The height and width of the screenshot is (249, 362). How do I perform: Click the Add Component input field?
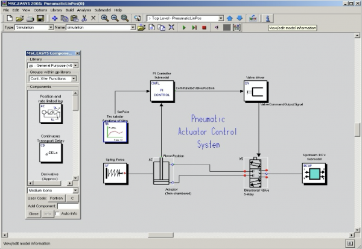tap(68, 206)
